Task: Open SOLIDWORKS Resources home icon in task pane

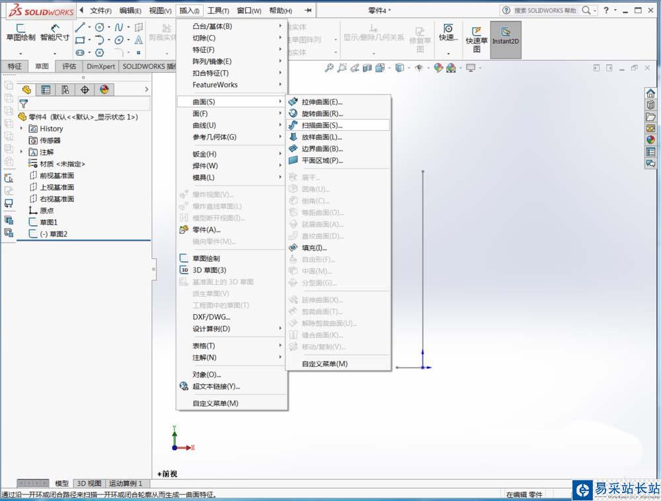Action: click(650, 93)
